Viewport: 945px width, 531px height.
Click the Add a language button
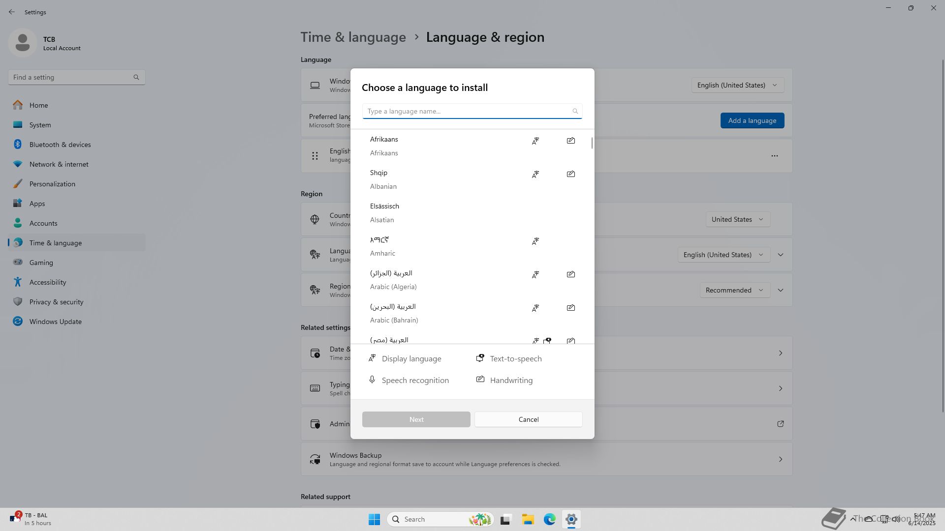[x=752, y=120]
